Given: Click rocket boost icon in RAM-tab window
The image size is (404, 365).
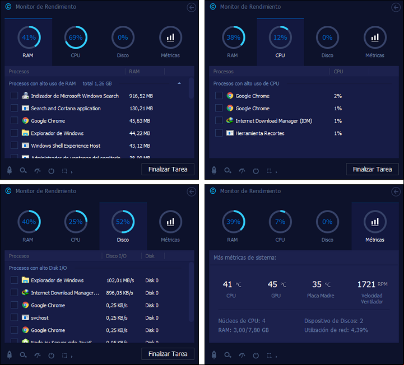Looking at the screenshot, I should point(10,170).
